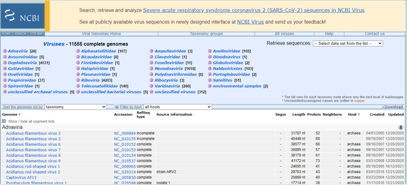407x185 pixels.
Task: Open the Polydnaviriformidae link
Action: pos(176,74)
